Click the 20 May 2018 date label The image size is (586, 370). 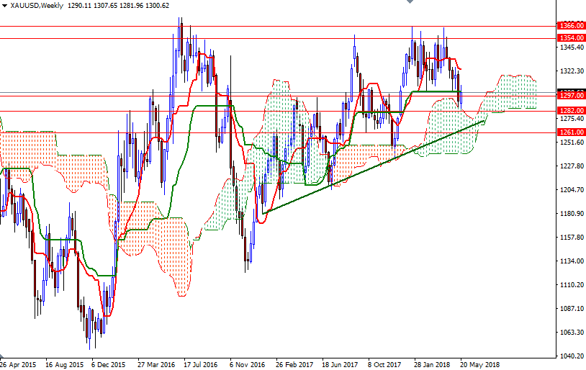click(479, 364)
